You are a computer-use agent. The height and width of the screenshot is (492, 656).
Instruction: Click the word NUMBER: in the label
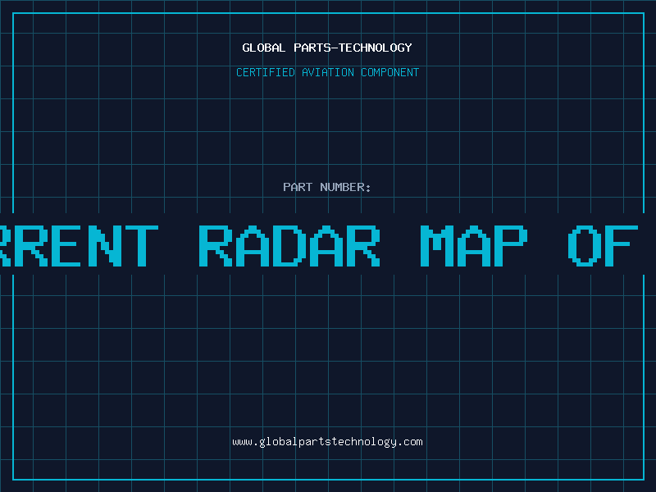[x=346, y=187]
